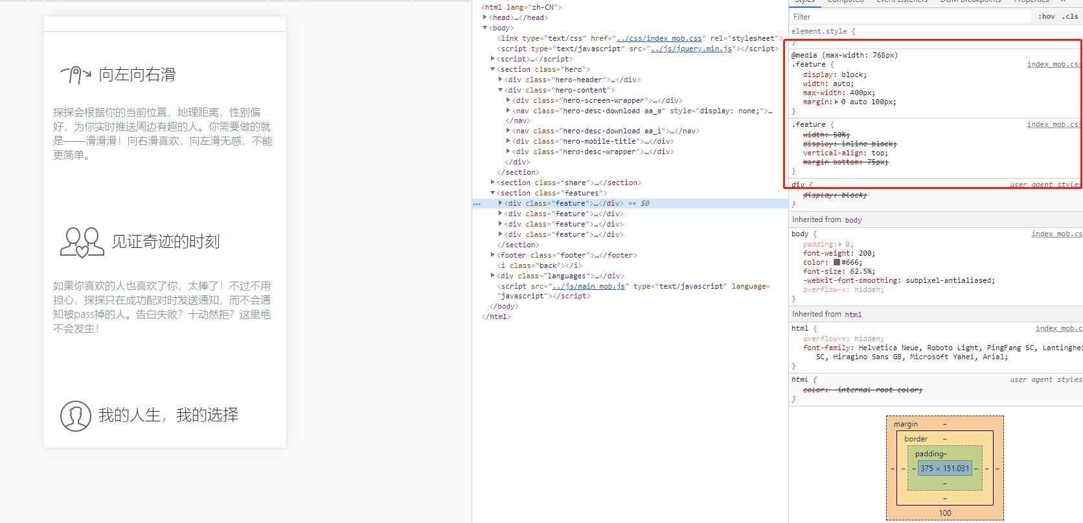1083x523 pixels.
Task: Open the #666 color swatch picker
Action: pos(837,263)
